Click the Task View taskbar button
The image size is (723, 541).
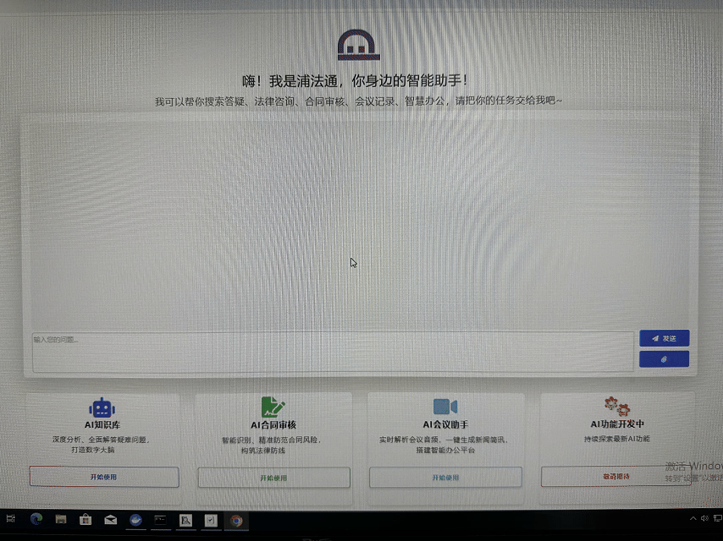pyautogui.click(x=11, y=519)
